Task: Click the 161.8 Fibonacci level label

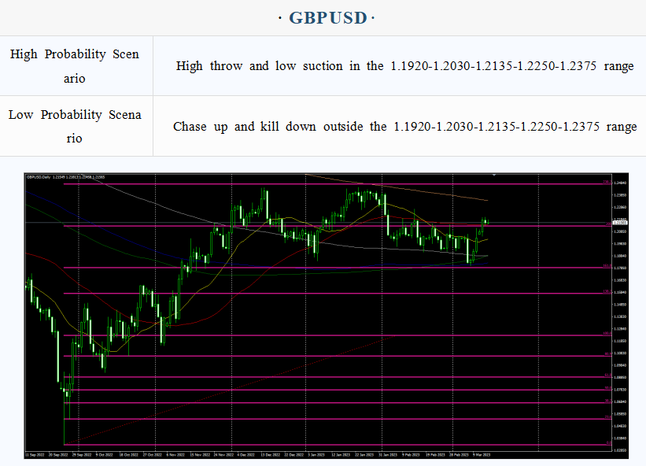Action: click(x=607, y=266)
